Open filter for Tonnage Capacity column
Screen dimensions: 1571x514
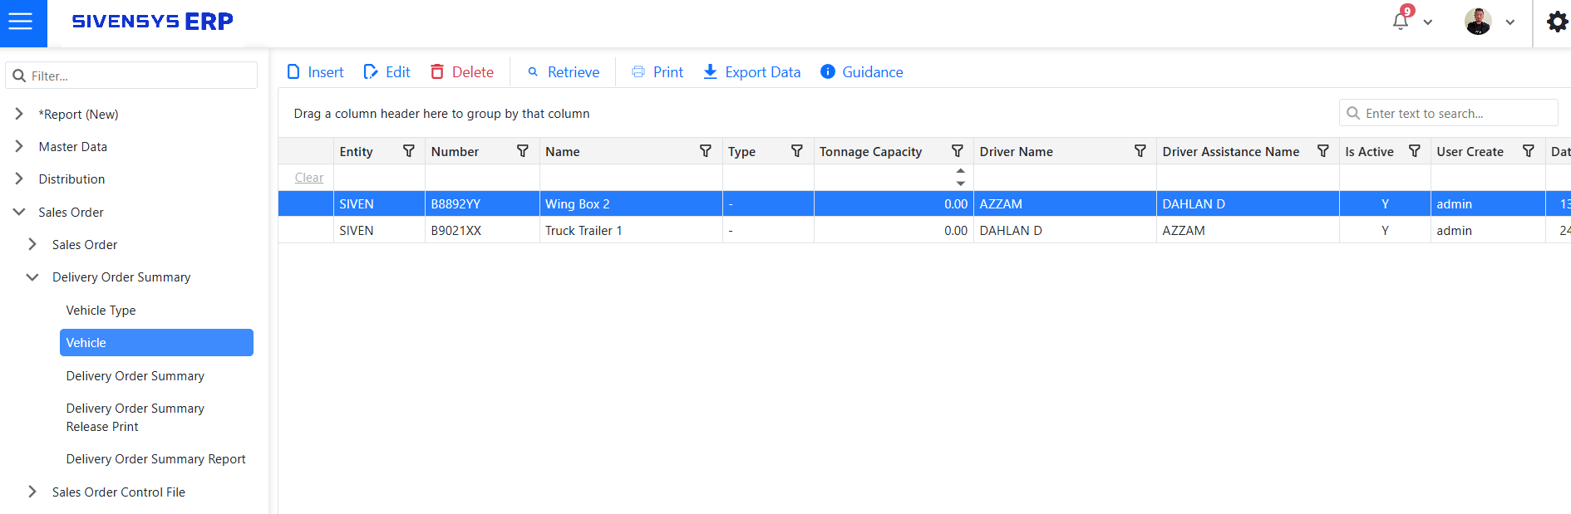click(958, 151)
